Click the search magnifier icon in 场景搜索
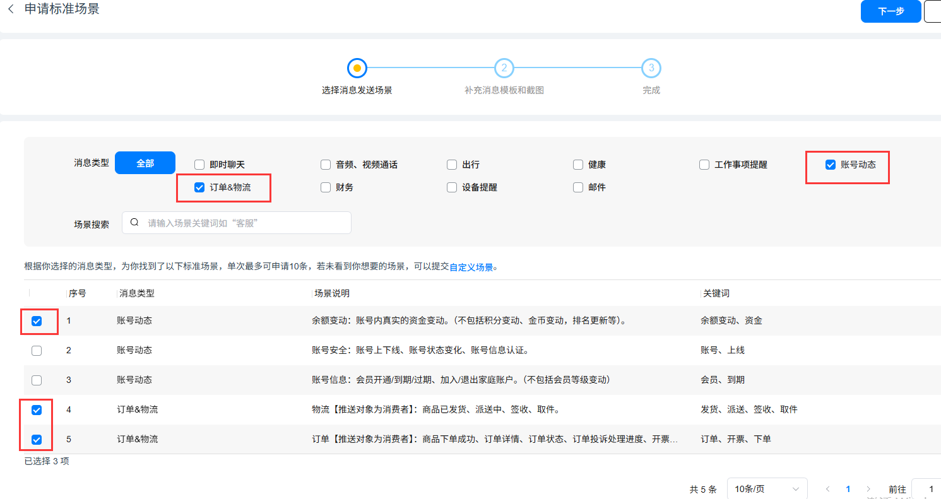This screenshot has height=499, width=941. tap(134, 223)
